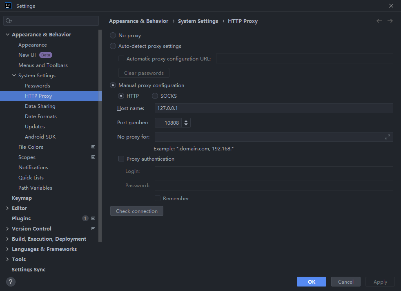Enable the Proxy authentication checkbox
This screenshot has height=291, width=401.
(121, 159)
